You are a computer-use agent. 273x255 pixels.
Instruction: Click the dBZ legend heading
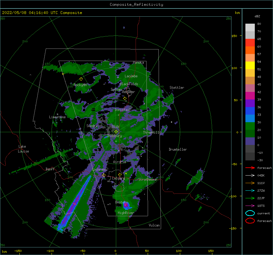click(x=257, y=16)
